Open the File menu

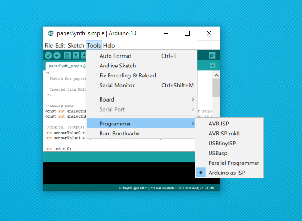click(48, 45)
